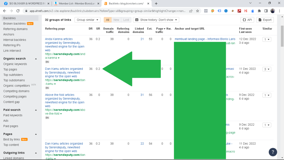Open a new browser tab

point(156,3)
